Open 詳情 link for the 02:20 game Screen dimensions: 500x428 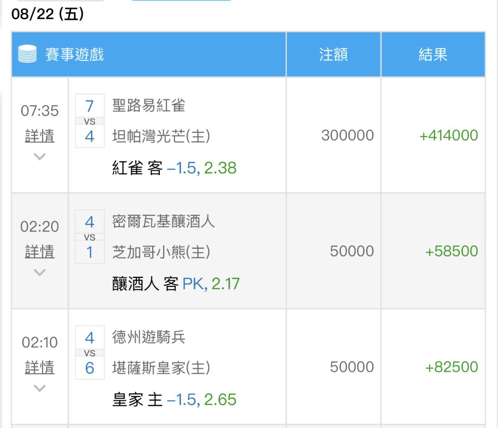[39, 252]
